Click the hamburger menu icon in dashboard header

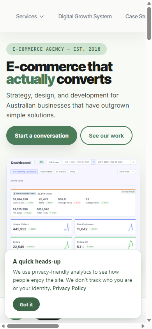coord(133,162)
